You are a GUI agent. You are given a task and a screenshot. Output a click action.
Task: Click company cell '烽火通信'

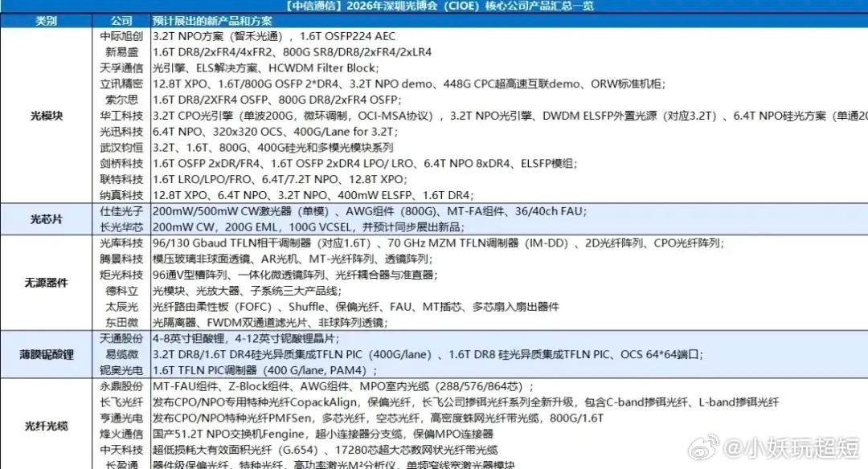pos(121,434)
